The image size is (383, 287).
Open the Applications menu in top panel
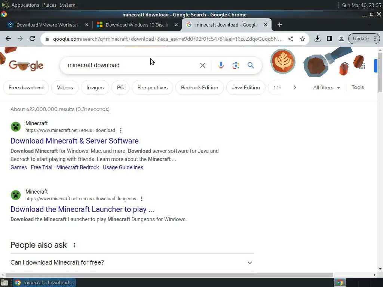25,5
